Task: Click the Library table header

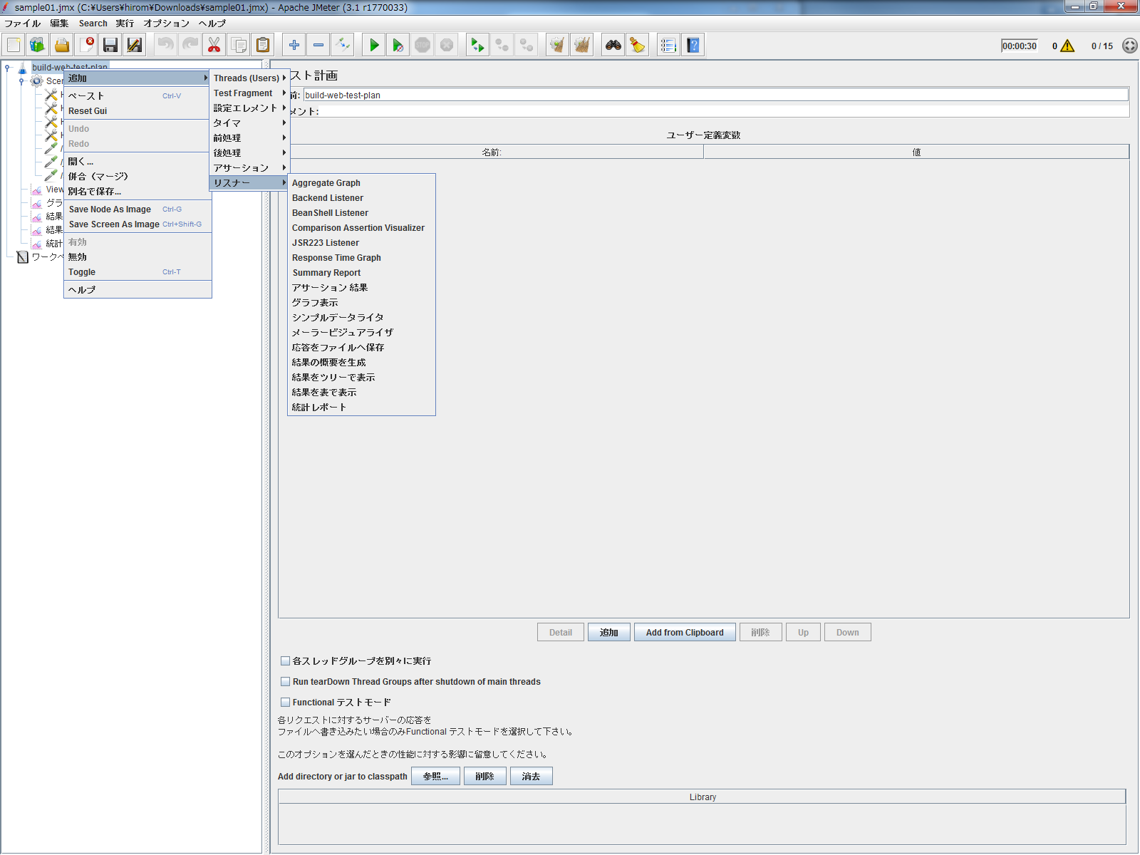Action: coord(702,797)
